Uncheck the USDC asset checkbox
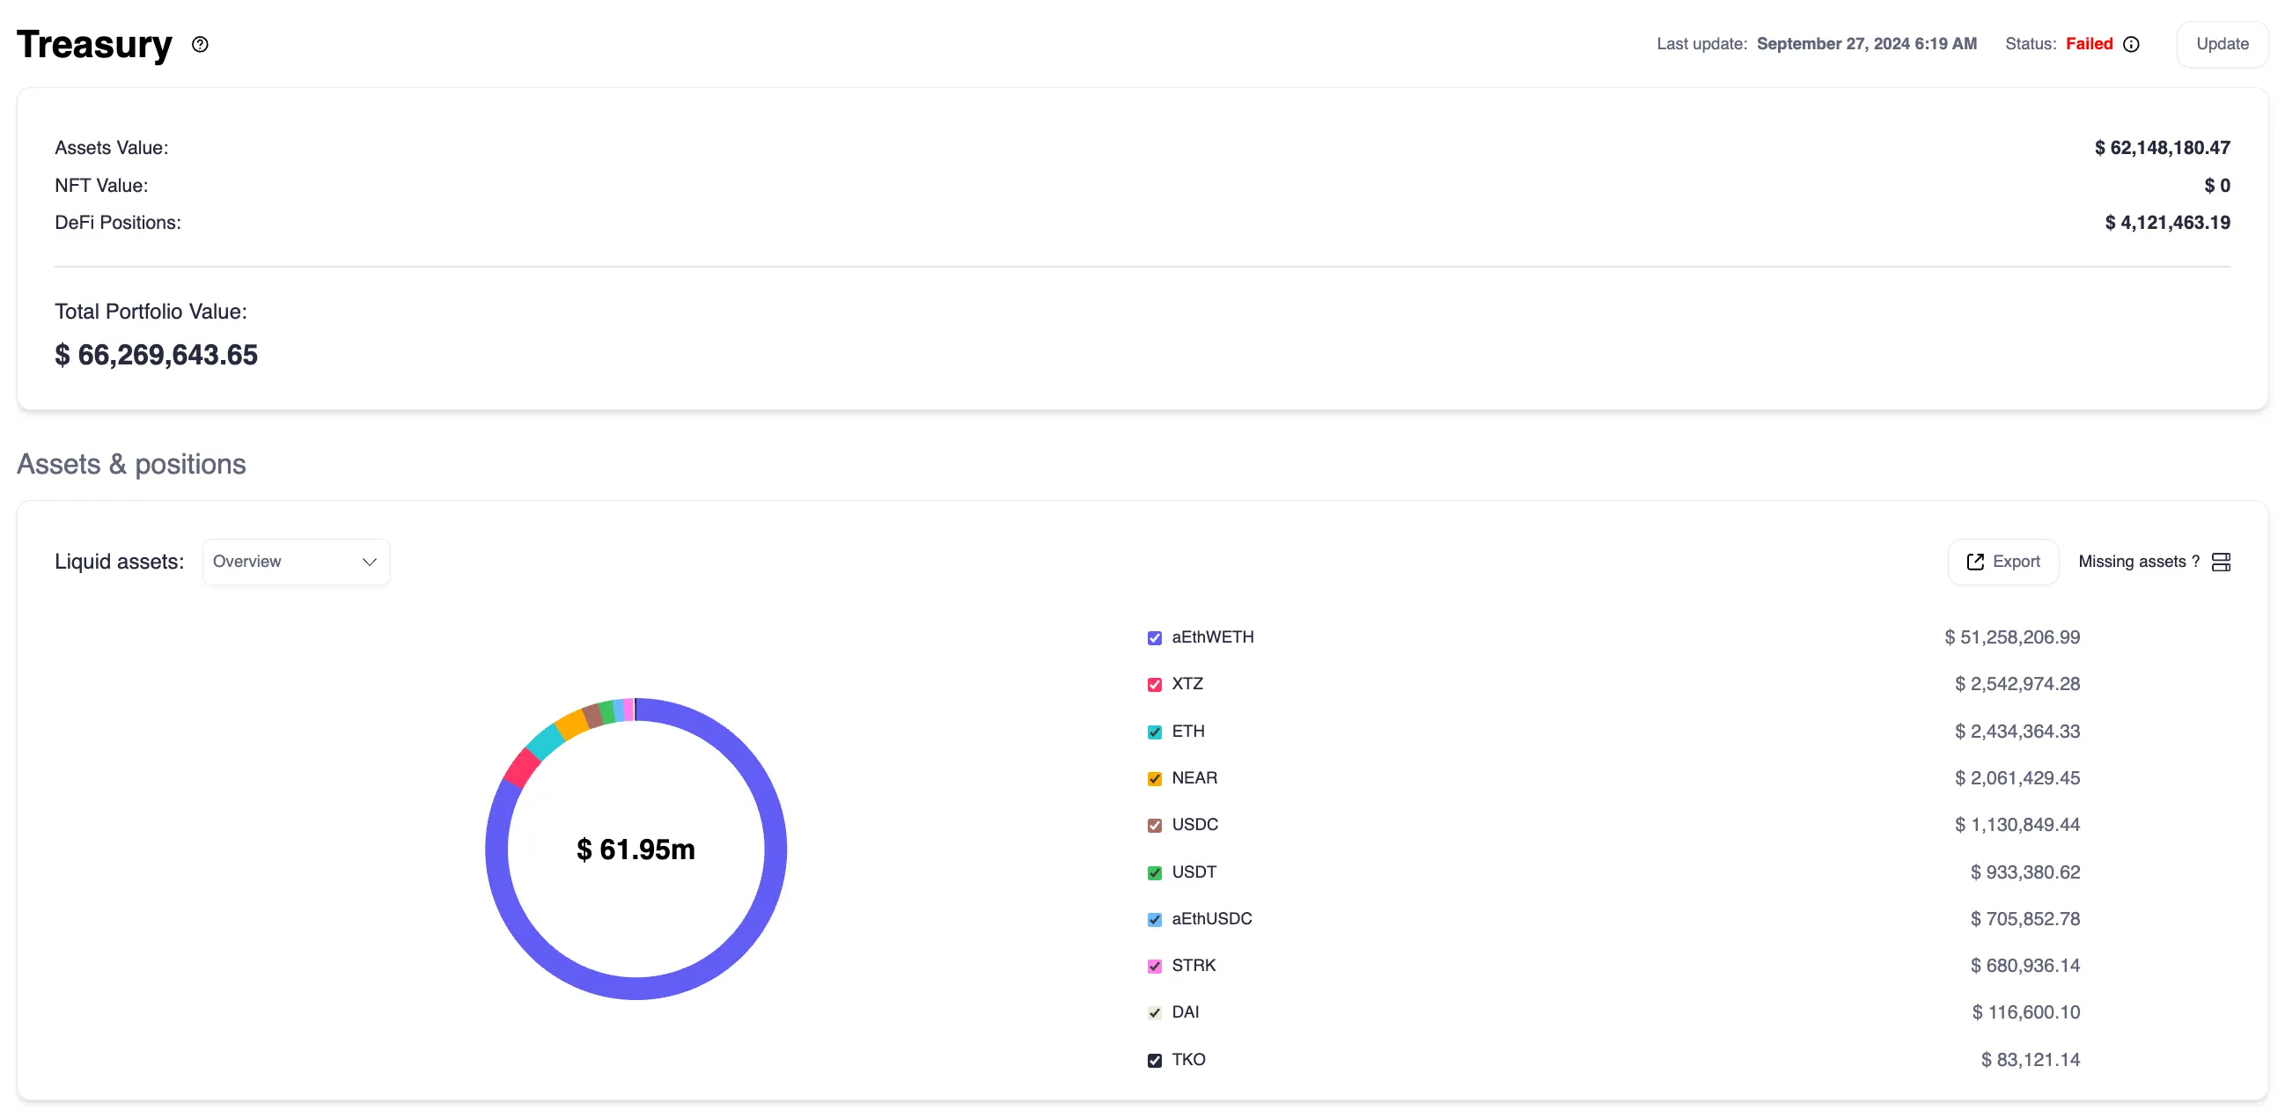The height and width of the screenshot is (1118, 2285). point(1154,826)
